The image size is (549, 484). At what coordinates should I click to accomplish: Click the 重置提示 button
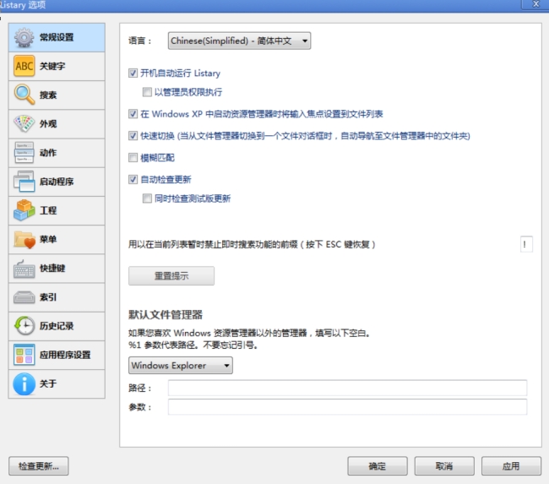coord(171,276)
